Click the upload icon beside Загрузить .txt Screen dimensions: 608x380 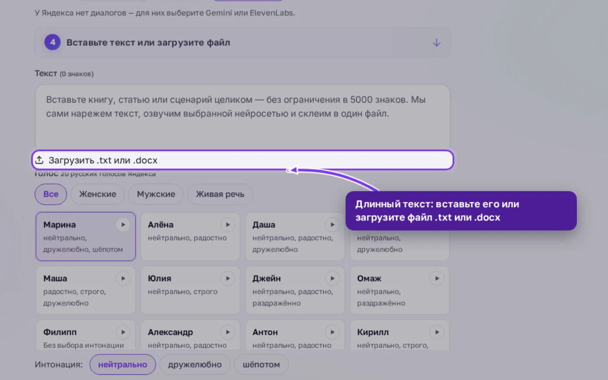pos(40,160)
